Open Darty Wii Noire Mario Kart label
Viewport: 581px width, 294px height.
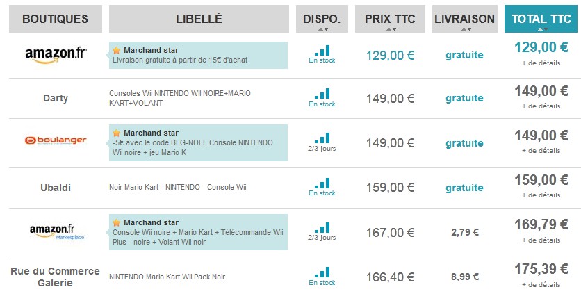180,98
